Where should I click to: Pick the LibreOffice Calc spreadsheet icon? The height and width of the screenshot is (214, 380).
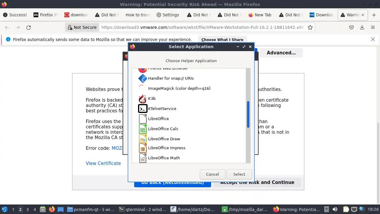tap(143, 129)
